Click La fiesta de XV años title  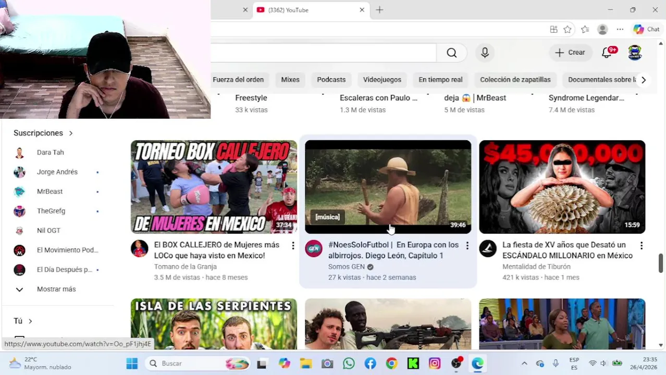click(568, 250)
